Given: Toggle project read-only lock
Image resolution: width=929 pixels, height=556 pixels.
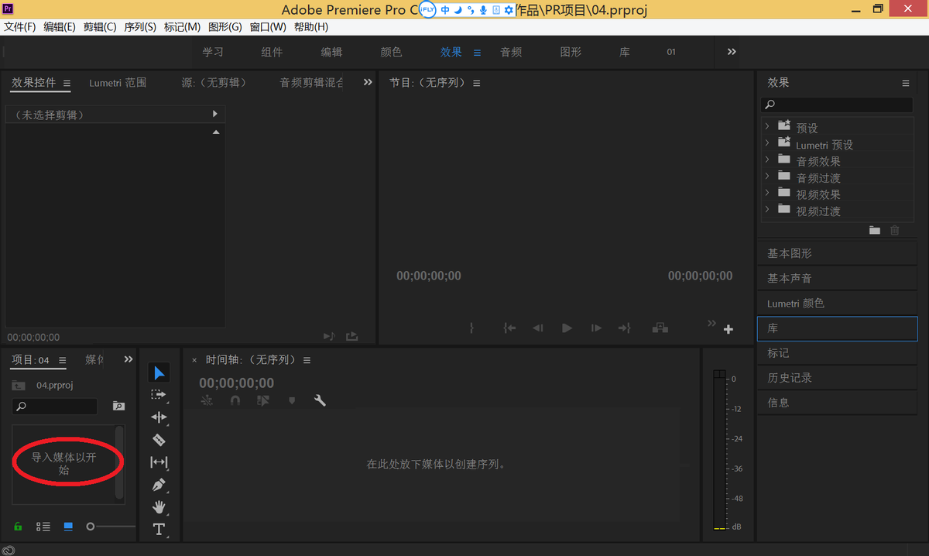Looking at the screenshot, I should (x=19, y=527).
